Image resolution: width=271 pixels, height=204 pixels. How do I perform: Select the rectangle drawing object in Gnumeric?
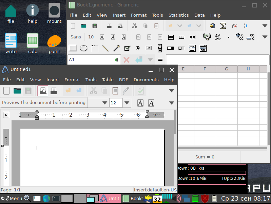[x=73, y=48]
